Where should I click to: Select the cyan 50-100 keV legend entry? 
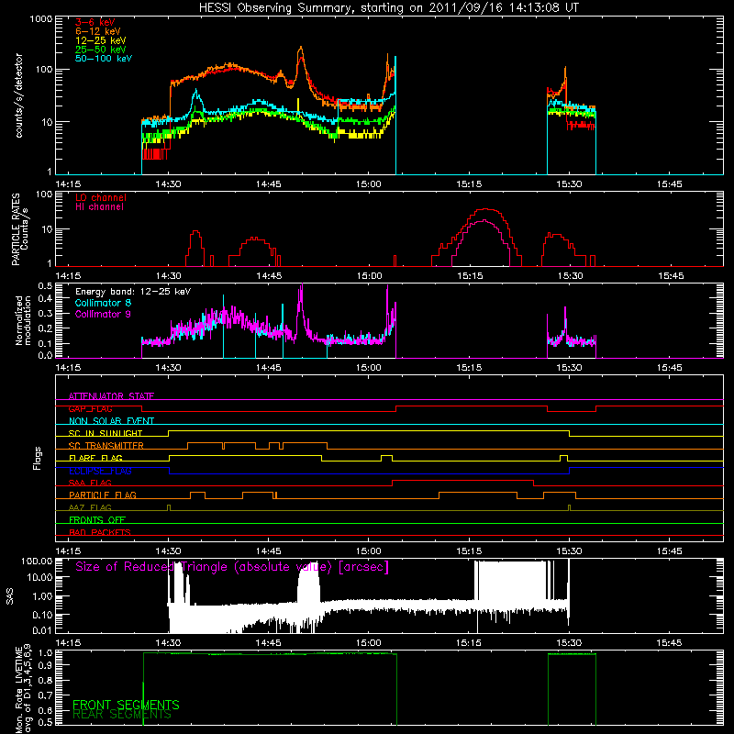(x=104, y=59)
